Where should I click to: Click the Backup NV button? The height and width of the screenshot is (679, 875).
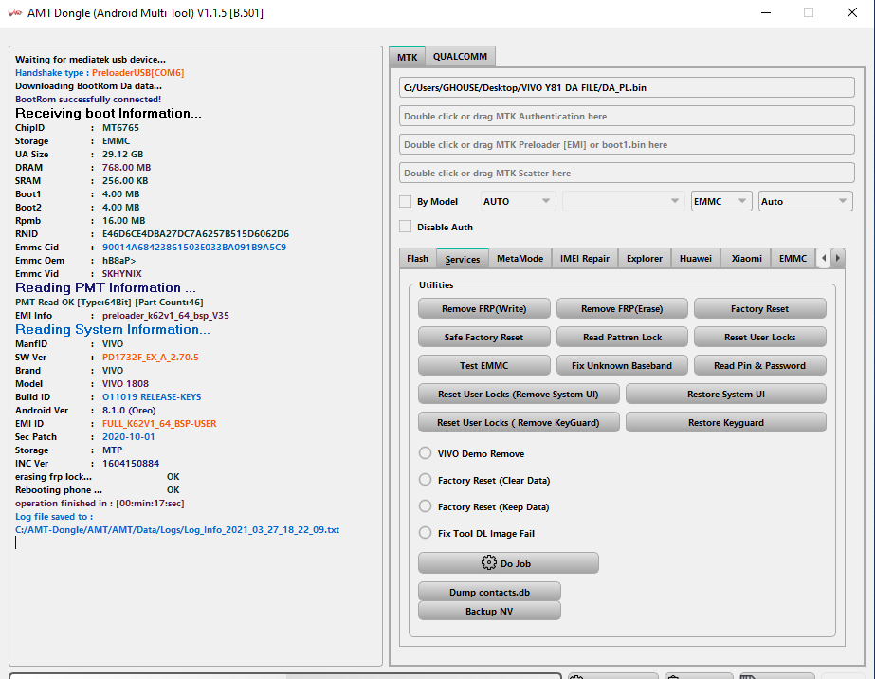489,611
